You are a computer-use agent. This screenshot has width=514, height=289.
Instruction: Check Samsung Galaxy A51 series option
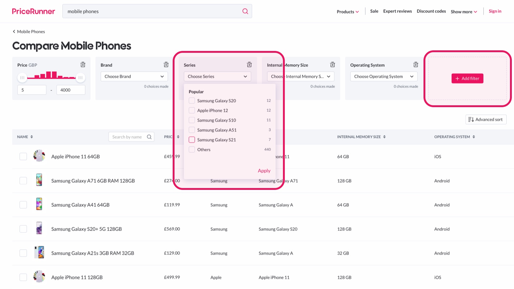tap(192, 130)
